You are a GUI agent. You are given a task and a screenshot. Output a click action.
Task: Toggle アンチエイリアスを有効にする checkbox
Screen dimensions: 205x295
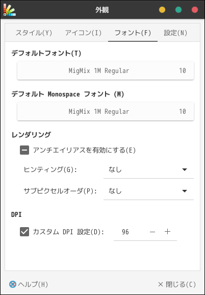pyautogui.click(x=24, y=150)
